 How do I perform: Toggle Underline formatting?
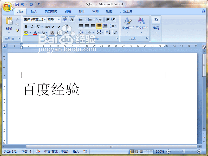click(38, 27)
